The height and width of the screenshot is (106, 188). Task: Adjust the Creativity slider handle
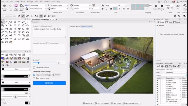tap(39, 63)
